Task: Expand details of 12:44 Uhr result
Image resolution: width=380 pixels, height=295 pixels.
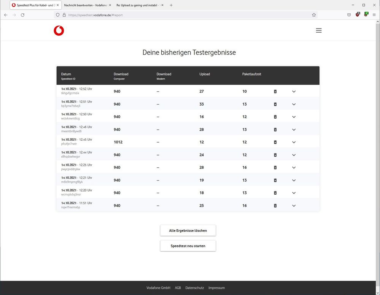Action: [294, 155]
